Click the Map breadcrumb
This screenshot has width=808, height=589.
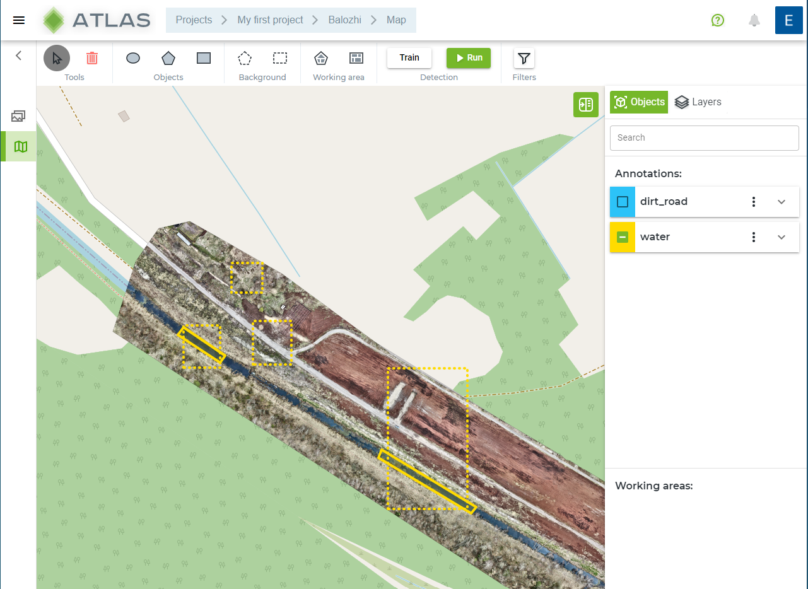pyautogui.click(x=396, y=20)
